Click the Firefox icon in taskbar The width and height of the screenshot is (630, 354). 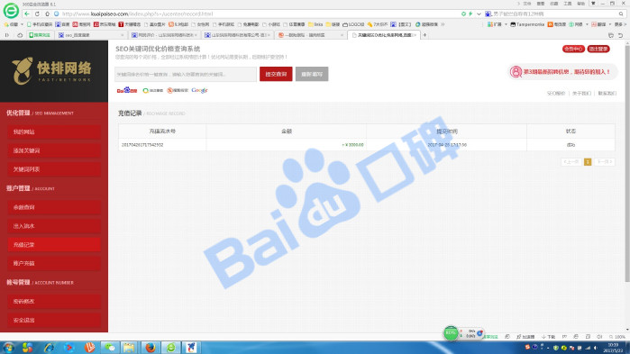point(151,347)
